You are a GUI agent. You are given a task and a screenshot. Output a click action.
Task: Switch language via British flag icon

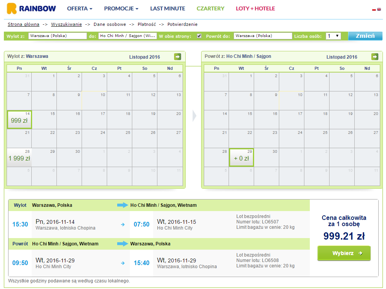(379, 10)
